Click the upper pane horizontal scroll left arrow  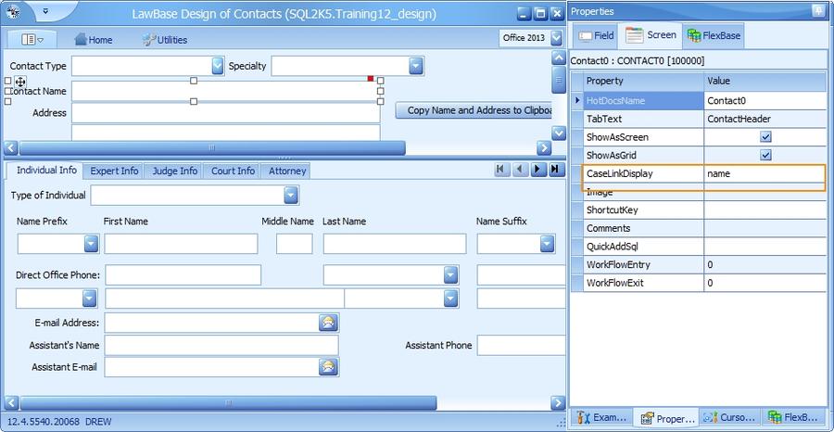(x=10, y=148)
